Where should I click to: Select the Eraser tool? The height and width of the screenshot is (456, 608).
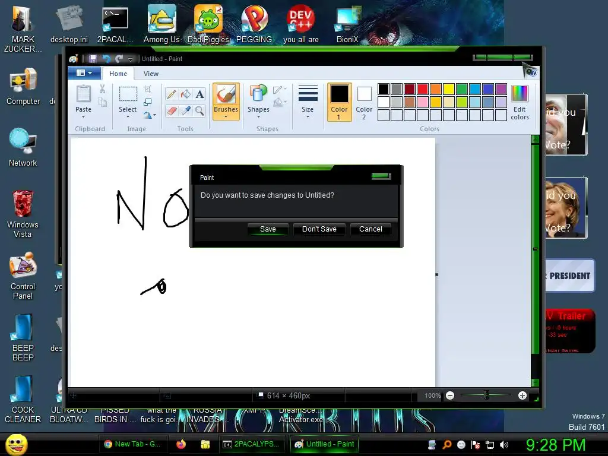coord(172,111)
